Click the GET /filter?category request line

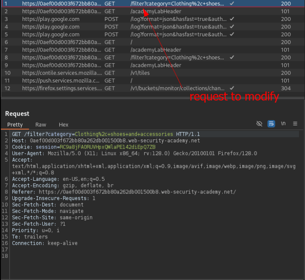(x=106, y=134)
